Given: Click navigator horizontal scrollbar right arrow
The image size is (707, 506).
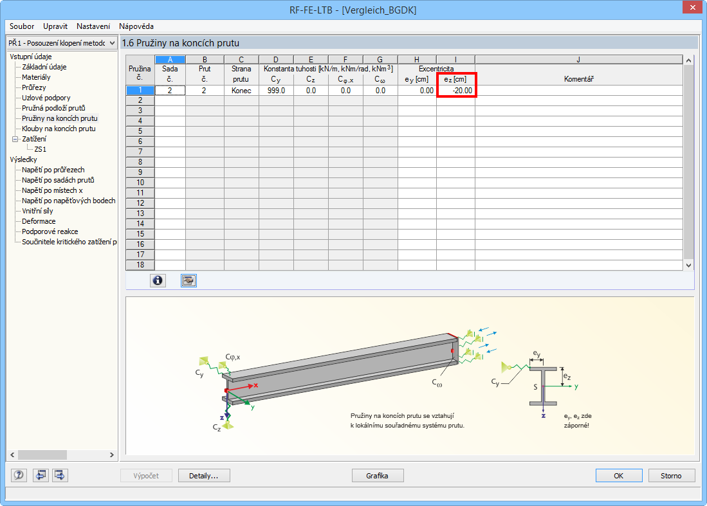Looking at the screenshot, I should (112, 455).
